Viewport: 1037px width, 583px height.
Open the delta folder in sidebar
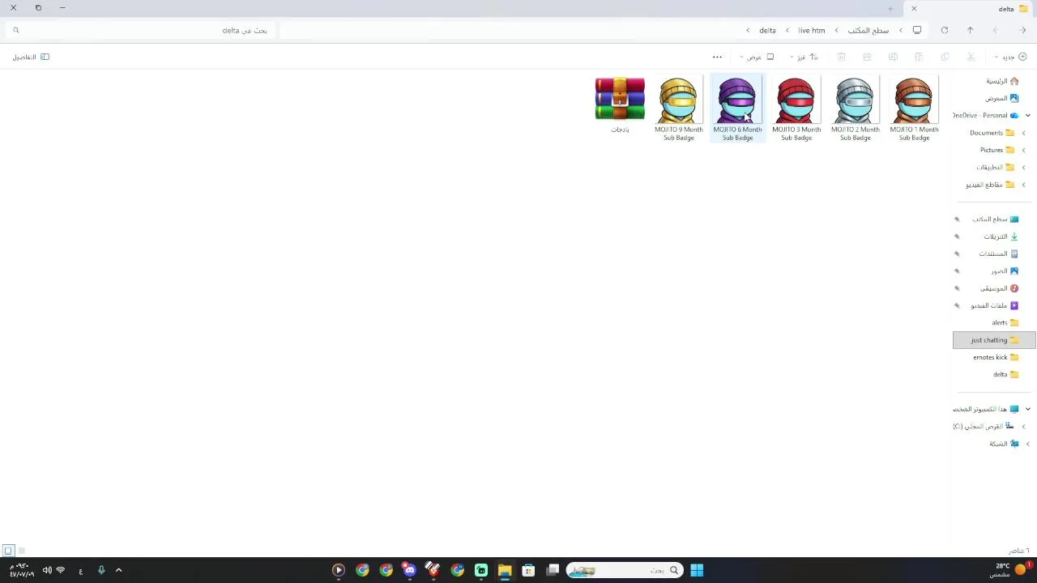coord(1005,375)
